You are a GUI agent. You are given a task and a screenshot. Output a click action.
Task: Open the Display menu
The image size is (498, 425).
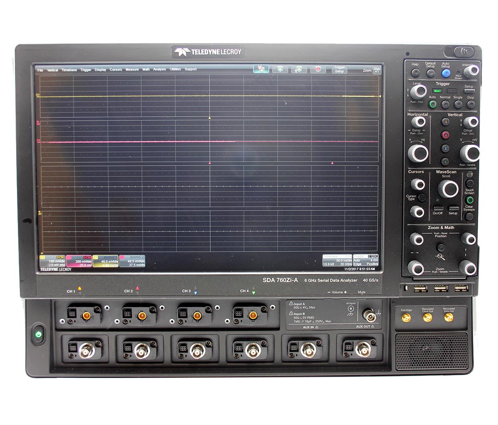point(100,70)
